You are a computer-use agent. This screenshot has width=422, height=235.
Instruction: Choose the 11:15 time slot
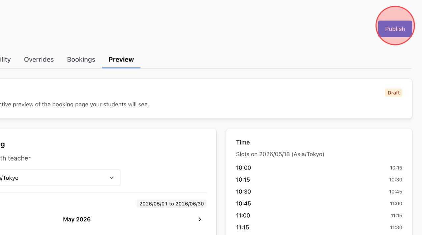pyautogui.click(x=319, y=227)
